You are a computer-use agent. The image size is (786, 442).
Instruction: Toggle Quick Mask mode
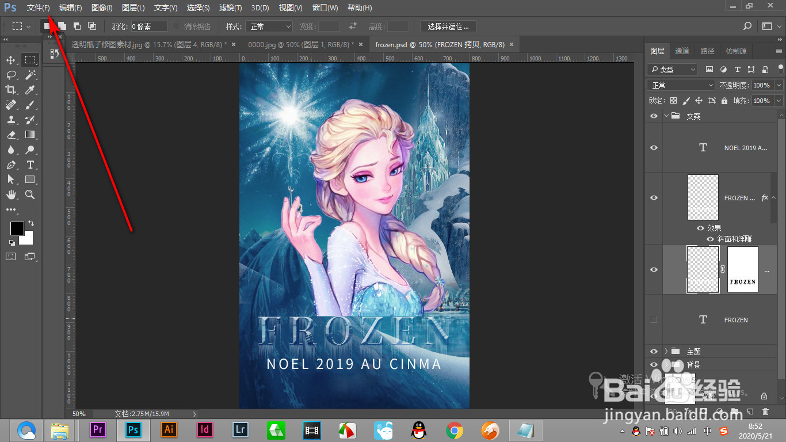(11, 257)
